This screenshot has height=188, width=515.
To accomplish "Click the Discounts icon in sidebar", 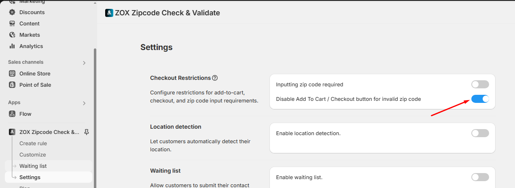I will (x=12, y=12).
